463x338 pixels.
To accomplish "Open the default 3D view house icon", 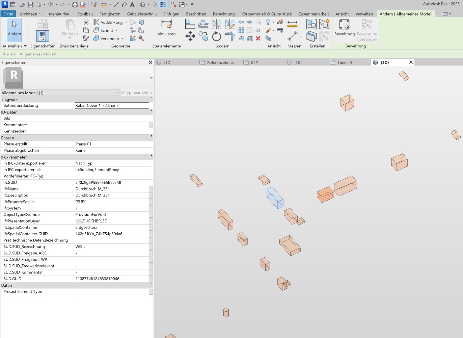I will (143, 5).
